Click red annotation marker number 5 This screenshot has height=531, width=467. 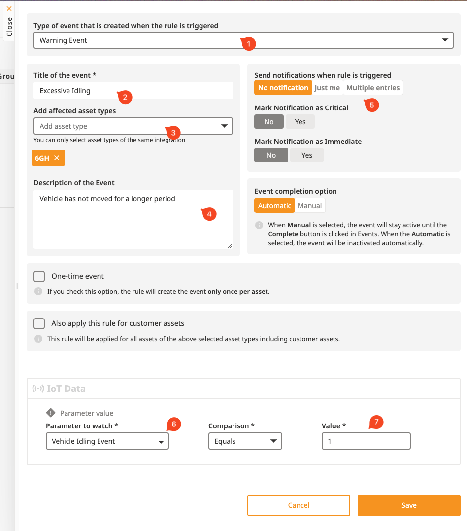click(x=372, y=105)
